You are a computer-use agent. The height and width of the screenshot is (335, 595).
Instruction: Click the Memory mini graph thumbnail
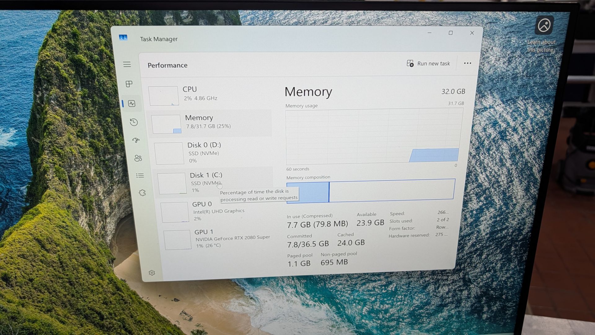(x=166, y=124)
